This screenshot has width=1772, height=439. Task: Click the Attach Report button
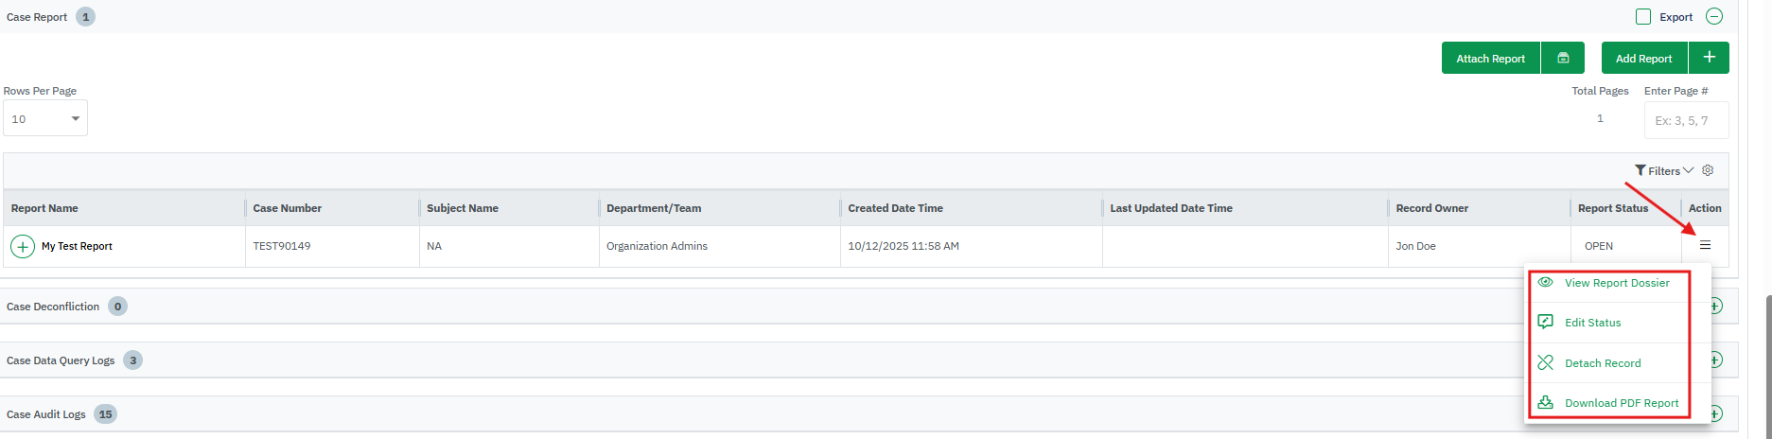[x=1490, y=58]
